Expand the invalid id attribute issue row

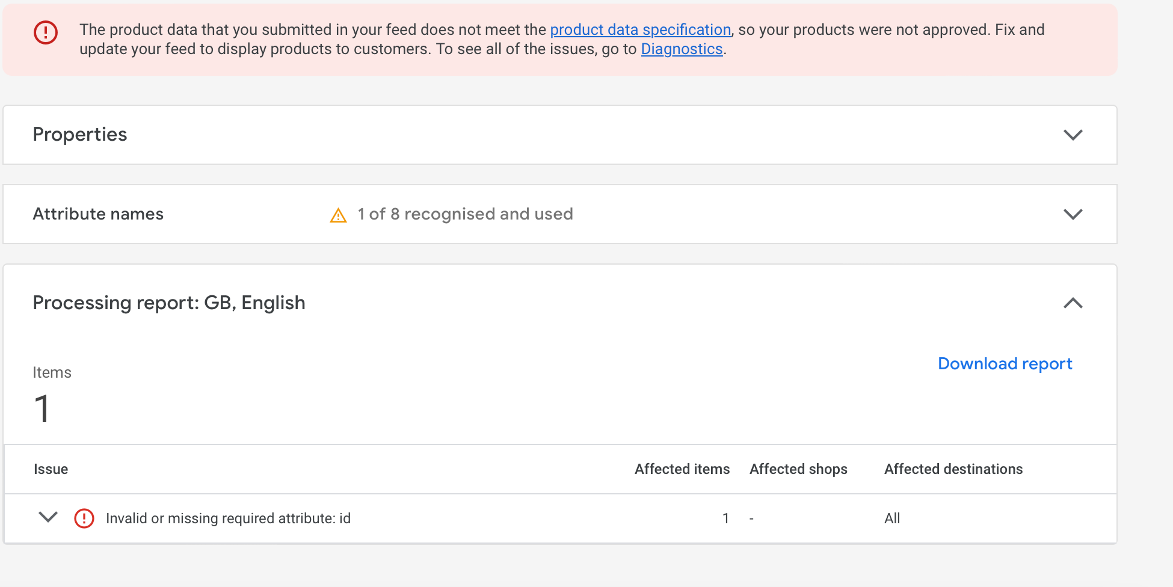click(x=48, y=517)
